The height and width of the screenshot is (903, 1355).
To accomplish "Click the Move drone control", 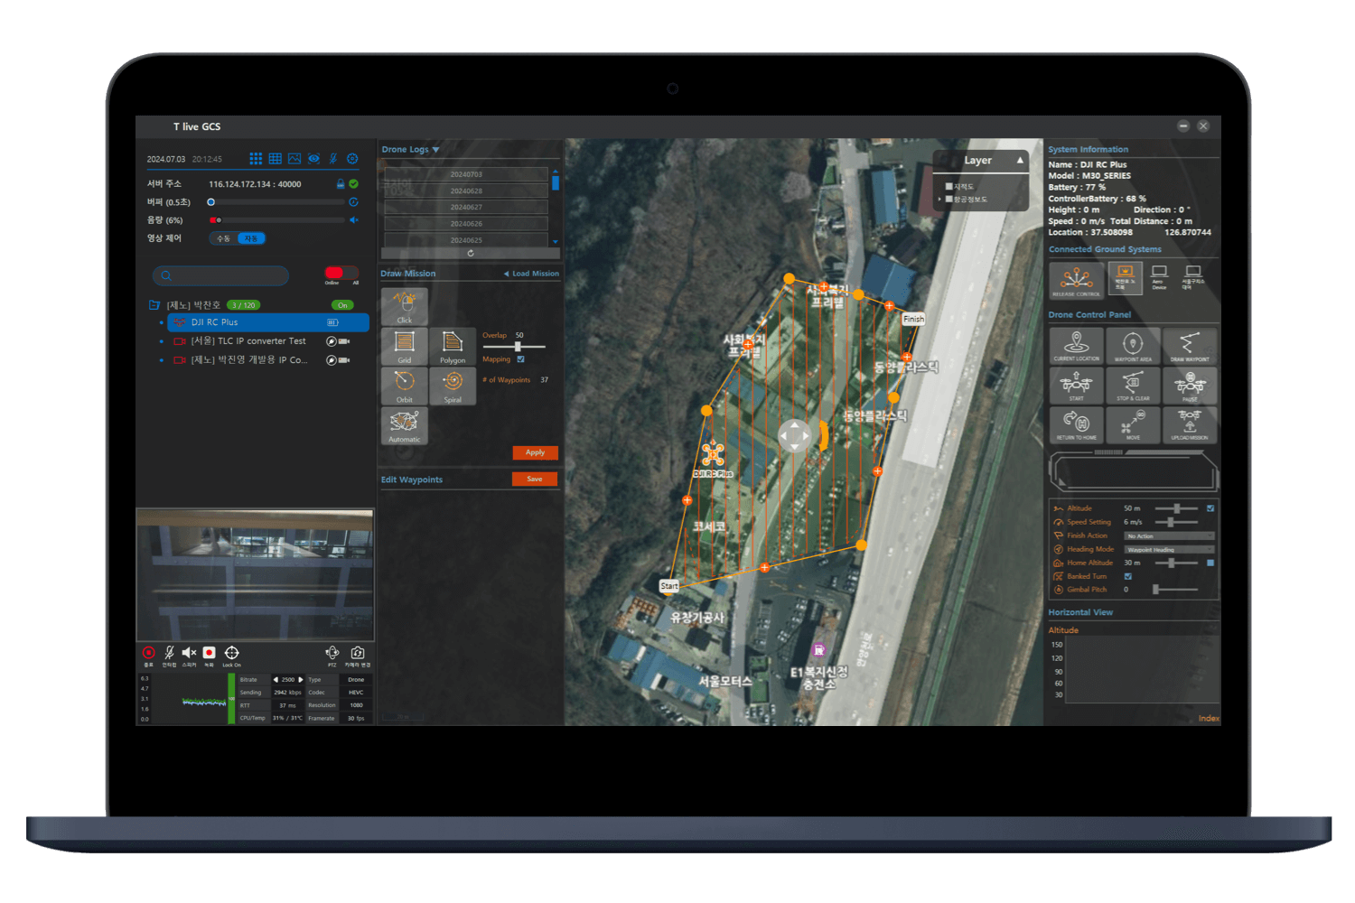I will [1133, 425].
